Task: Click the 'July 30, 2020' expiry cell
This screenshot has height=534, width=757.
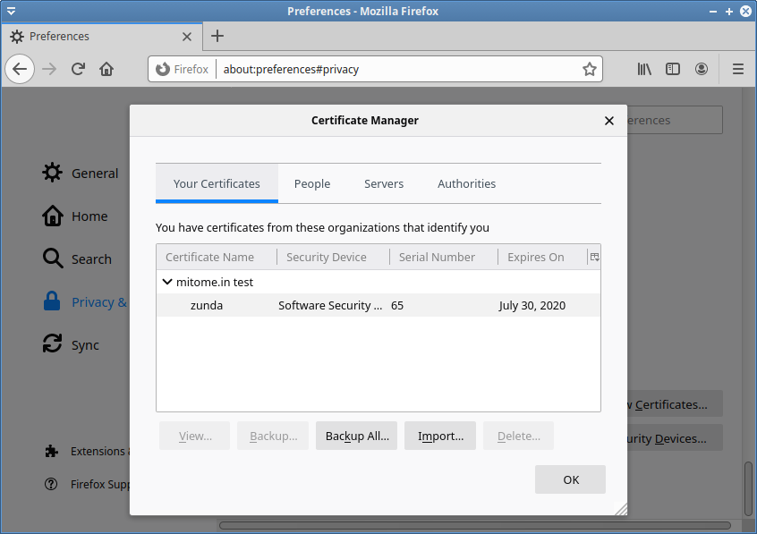Action: (x=532, y=305)
